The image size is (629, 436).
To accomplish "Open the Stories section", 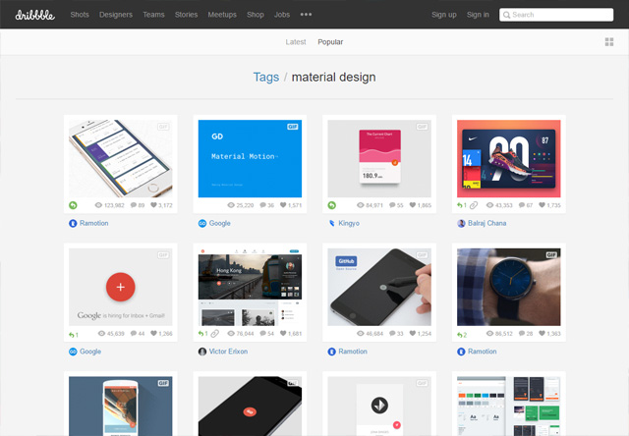I will (x=186, y=15).
